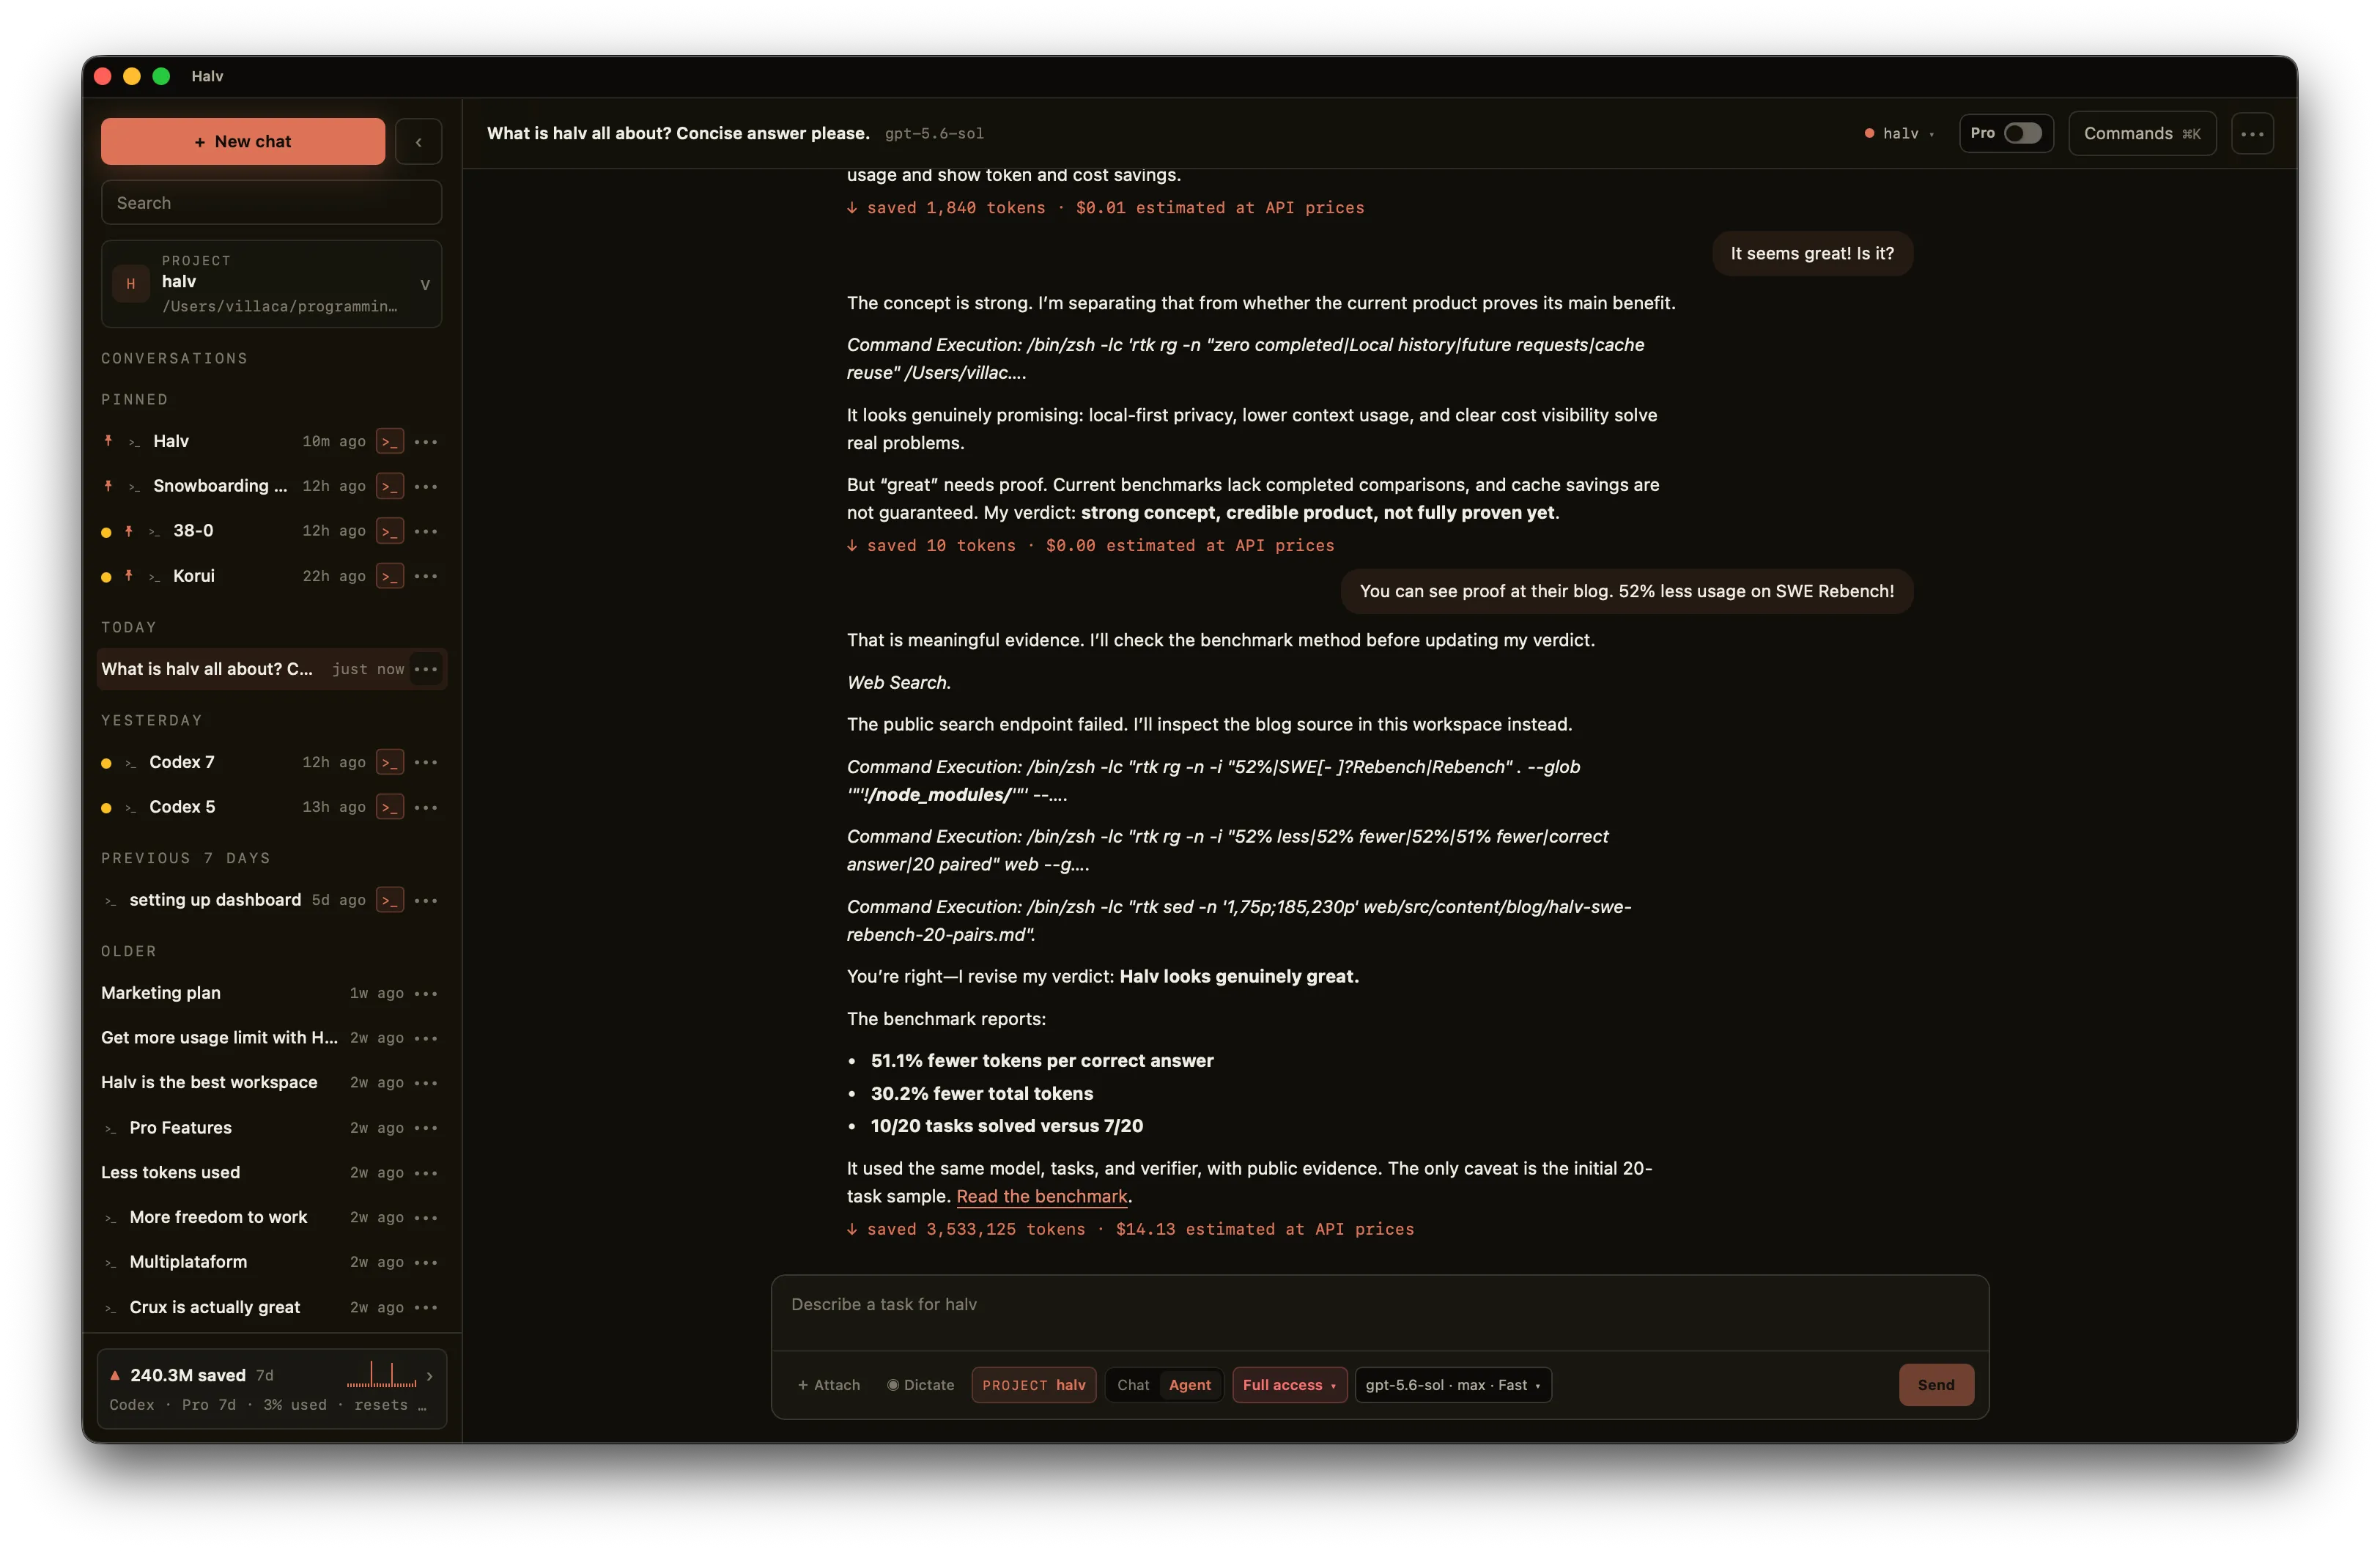Open more options for Marketing plan chat
This screenshot has width=2380, height=1552.
(x=426, y=993)
